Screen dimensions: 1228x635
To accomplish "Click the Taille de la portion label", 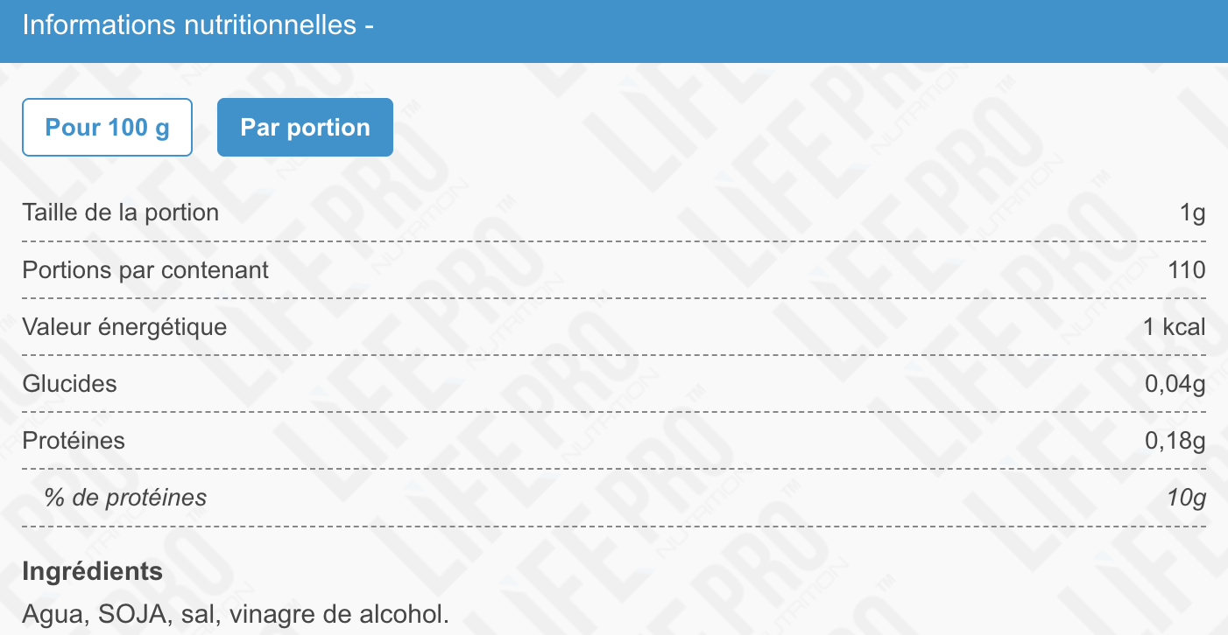I will 121,213.
